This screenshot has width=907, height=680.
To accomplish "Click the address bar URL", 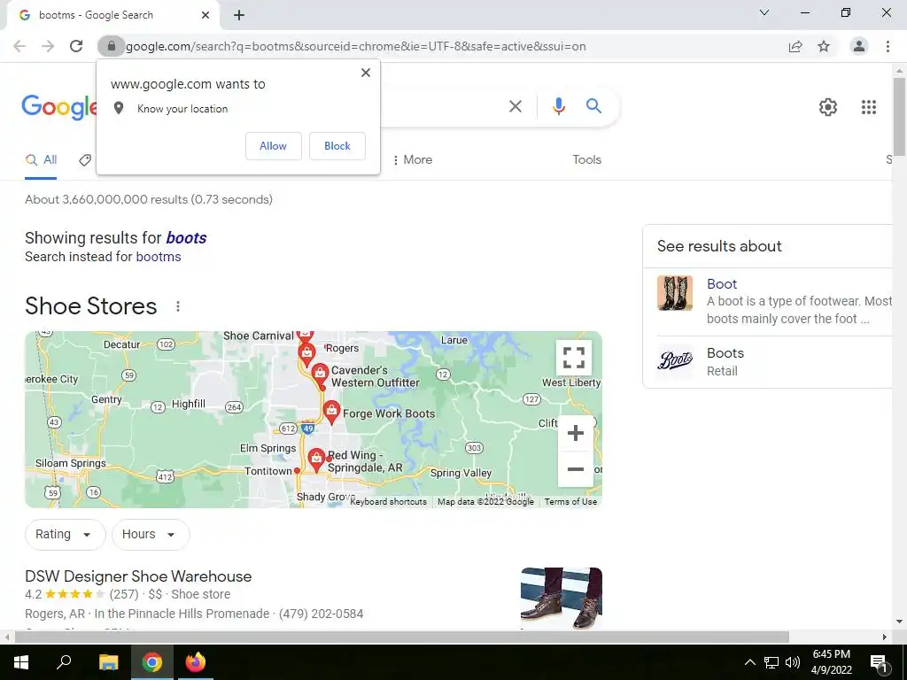I will [x=356, y=46].
